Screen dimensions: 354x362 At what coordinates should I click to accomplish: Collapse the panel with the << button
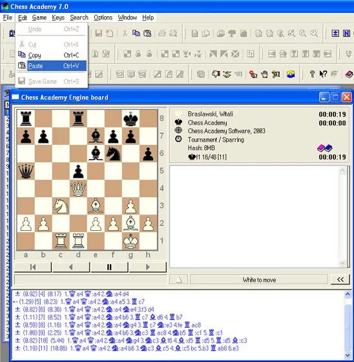tap(340, 279)
